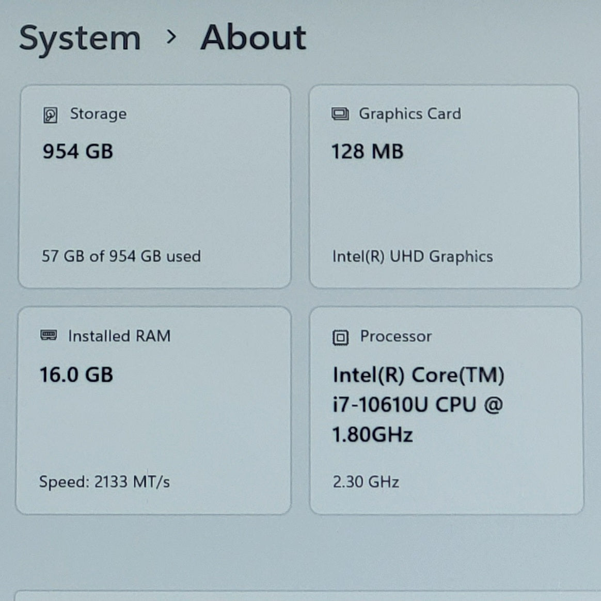Click the Speed: 2133 MT/s text
Screen dimensions: 601x601
click(104, 482)
